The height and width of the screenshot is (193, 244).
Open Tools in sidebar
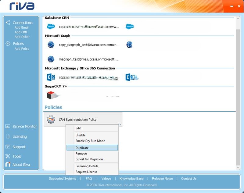(17, 156)
